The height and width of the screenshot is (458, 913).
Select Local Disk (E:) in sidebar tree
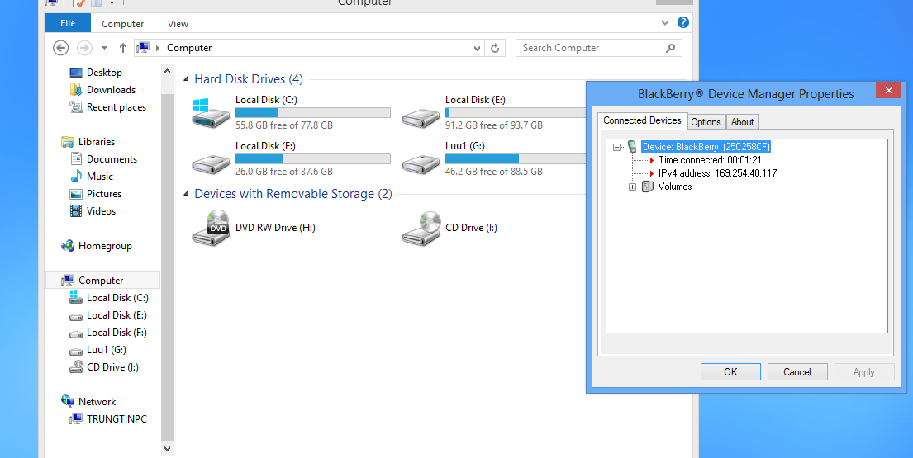coord(117,315)
